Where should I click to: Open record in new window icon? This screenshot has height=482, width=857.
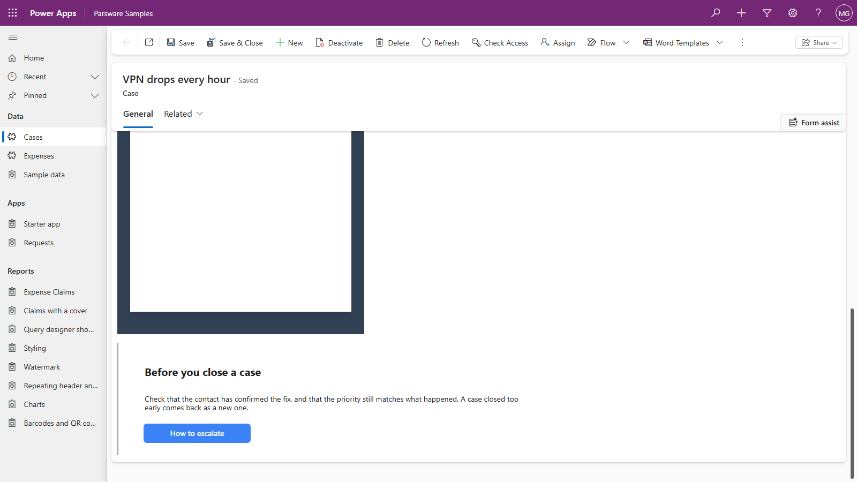point(149,42)
